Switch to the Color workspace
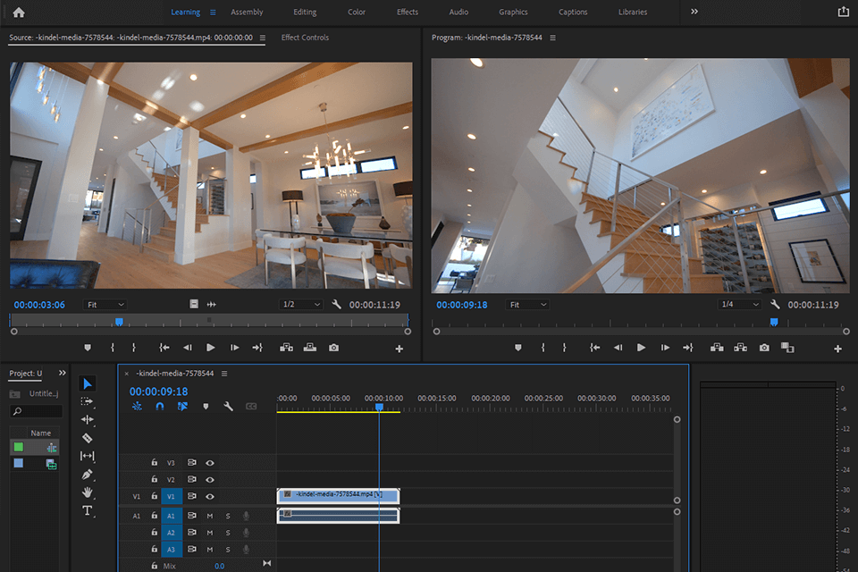Viewport: 858px width, 572px height. click(357, 12)
